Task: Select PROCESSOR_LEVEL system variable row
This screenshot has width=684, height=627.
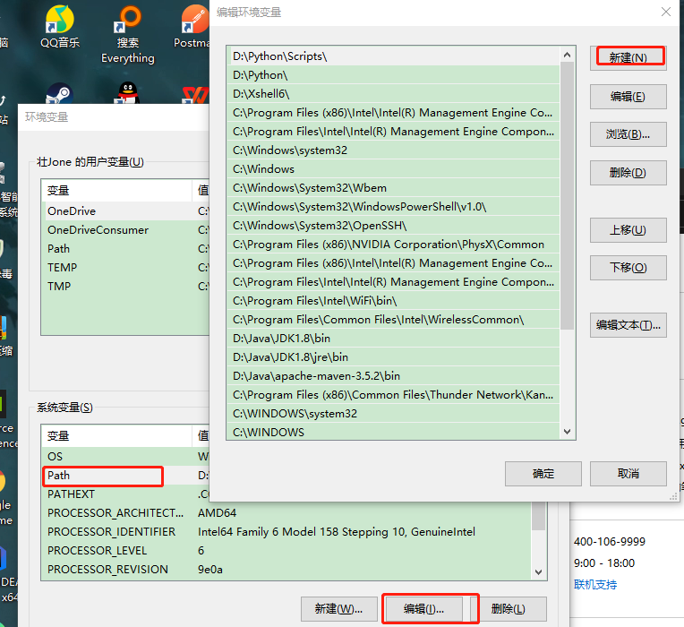Action: click(287, 551)
